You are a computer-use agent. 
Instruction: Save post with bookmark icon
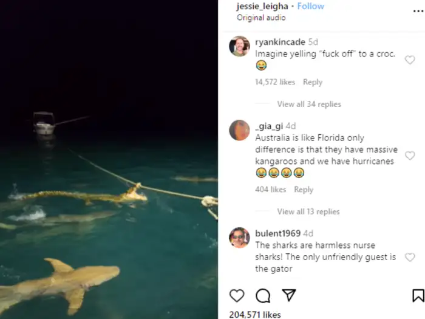point(418,296)
